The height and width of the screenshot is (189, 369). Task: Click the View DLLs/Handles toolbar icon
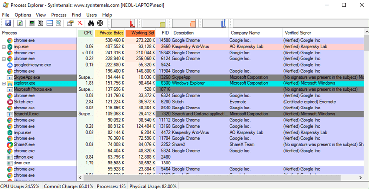(x=58, y=23)
